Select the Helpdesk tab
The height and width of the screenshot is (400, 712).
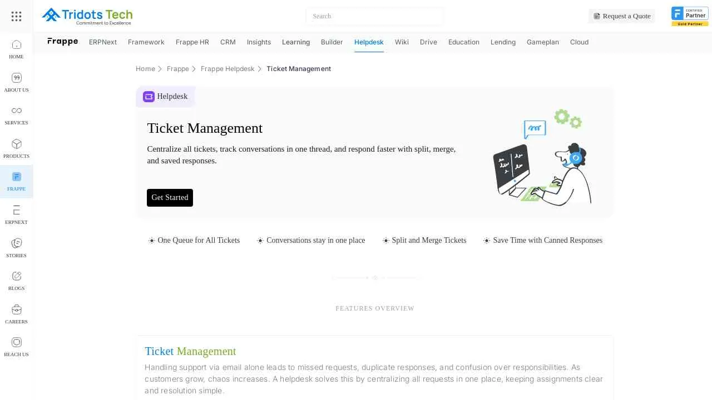coord(369,42)
